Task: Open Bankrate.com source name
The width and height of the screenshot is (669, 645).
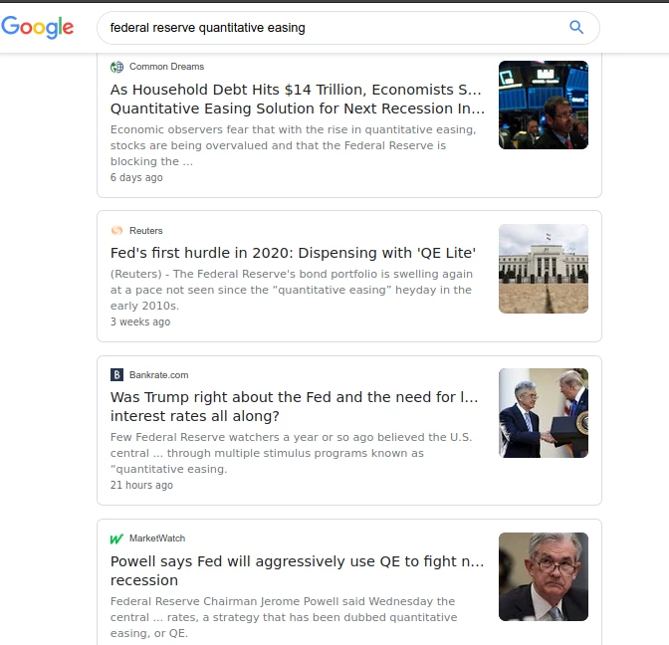Action: [x=158, y=375]
